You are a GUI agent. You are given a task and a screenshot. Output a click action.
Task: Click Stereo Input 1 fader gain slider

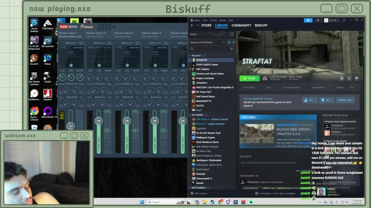pos(71,126)
